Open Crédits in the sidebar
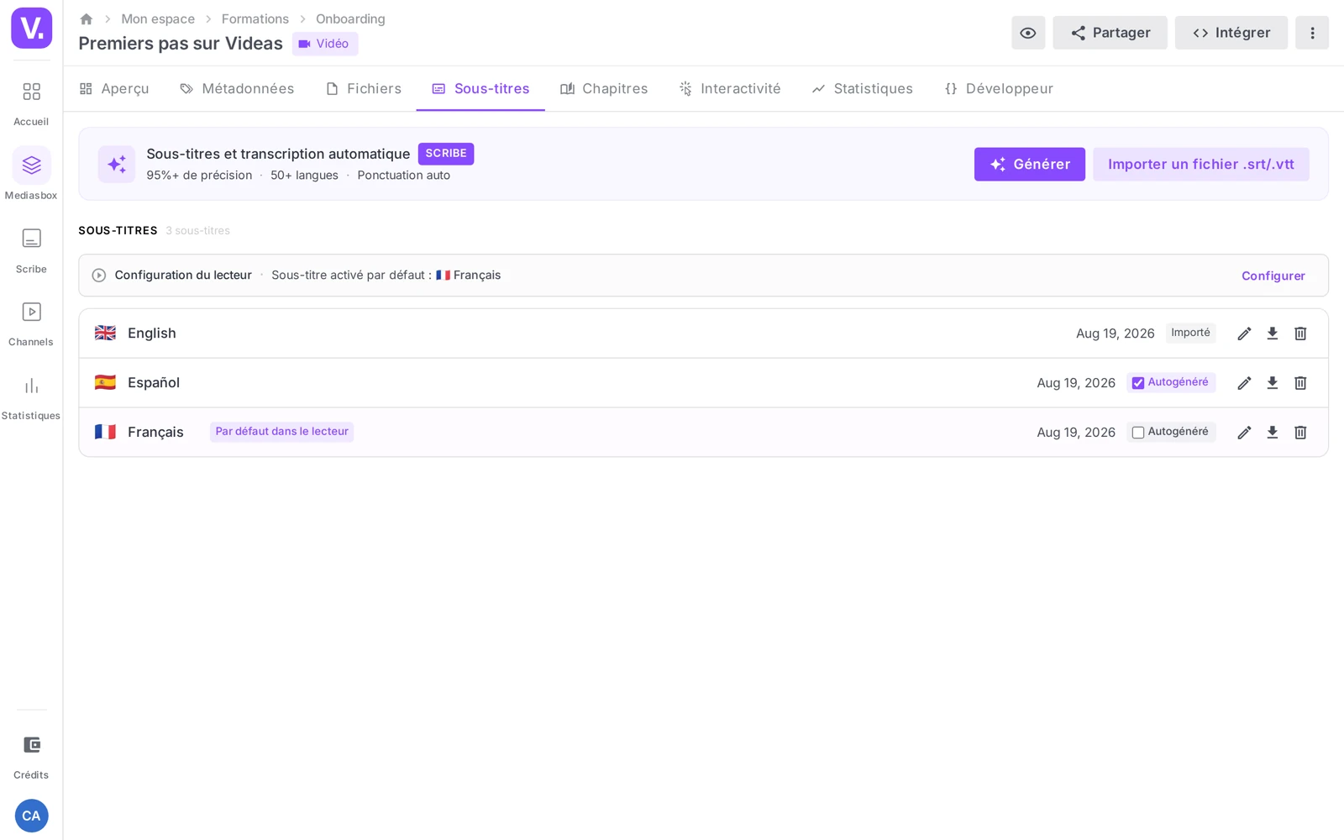This screenshot has width=1344, height=840. pyautogui.click(x=31, y=756)
